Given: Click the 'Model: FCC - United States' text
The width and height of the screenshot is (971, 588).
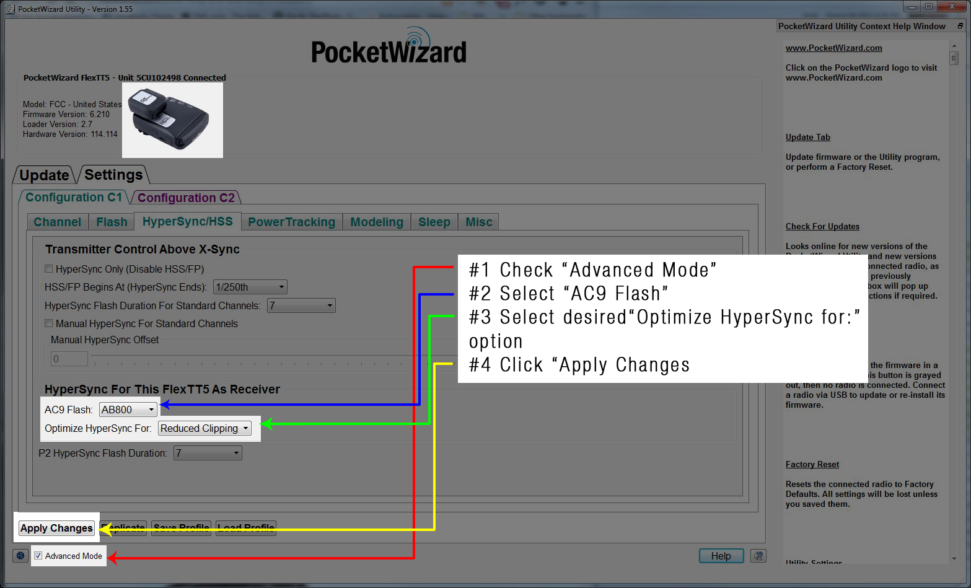Looking at the screenshot, I should 72,104.
